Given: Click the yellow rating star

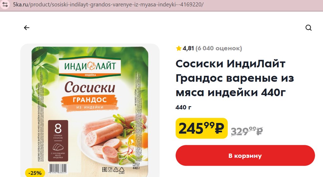Looking at the screenshot, I should [x=179, y=48].
